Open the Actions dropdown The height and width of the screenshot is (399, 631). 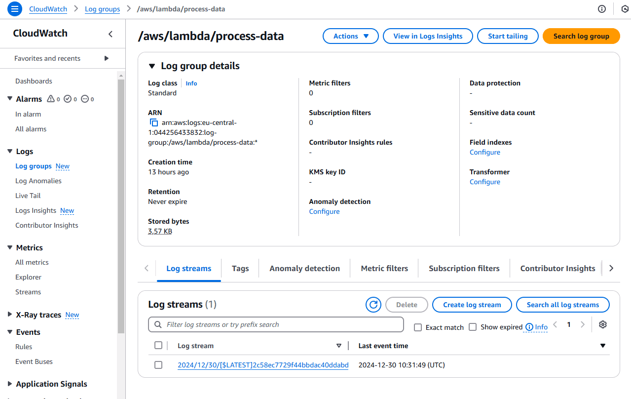[351, 36]
